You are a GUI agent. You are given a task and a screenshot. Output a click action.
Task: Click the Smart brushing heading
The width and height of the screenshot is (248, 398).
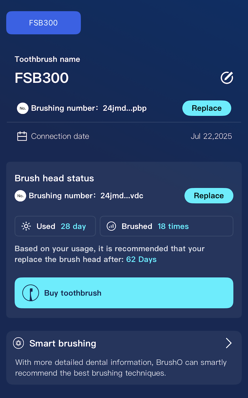tap(63, 343)
